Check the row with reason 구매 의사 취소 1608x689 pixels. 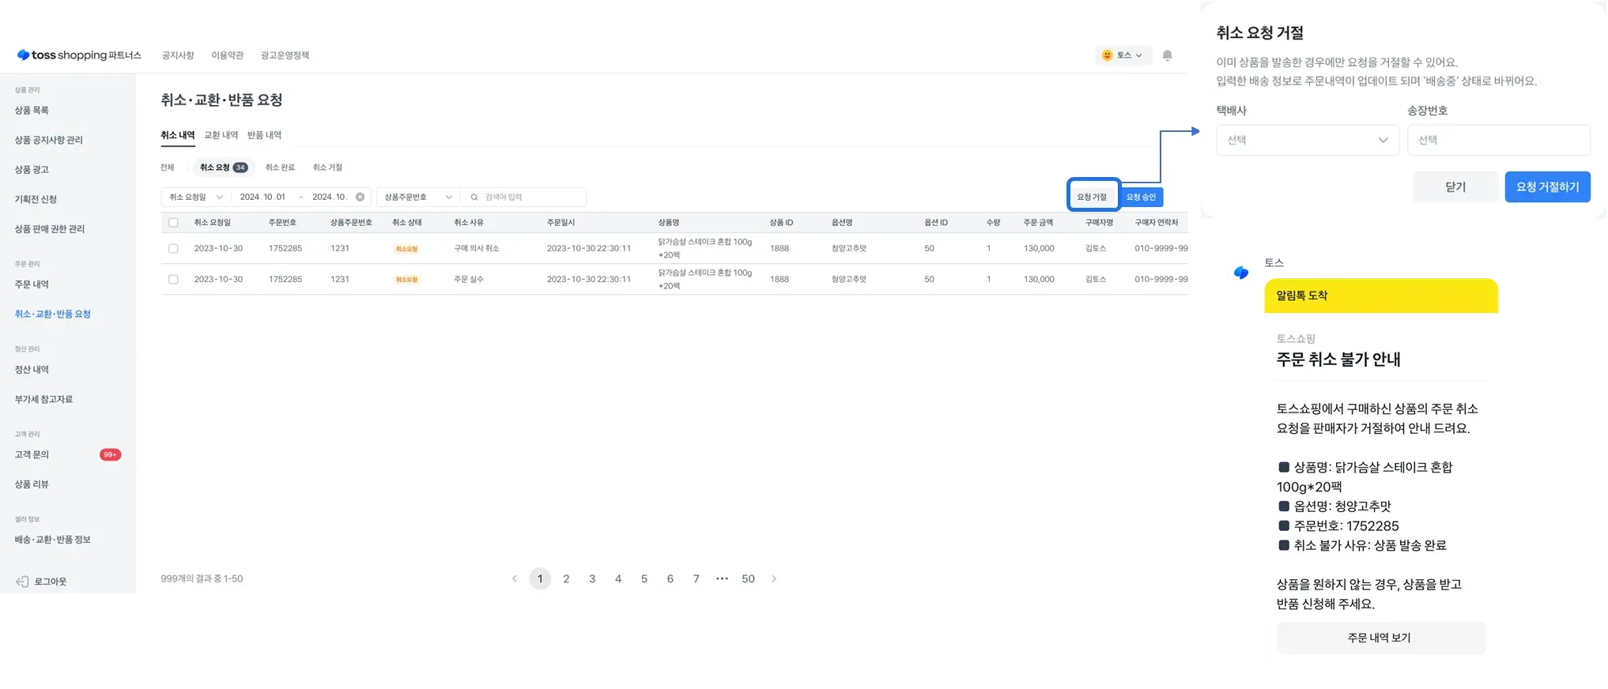point(173,248)
